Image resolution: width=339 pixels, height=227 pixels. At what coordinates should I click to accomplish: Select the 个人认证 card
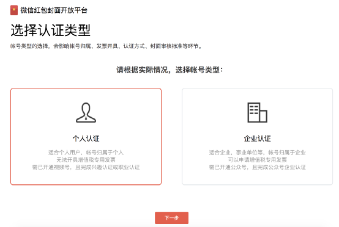point(86,137)
